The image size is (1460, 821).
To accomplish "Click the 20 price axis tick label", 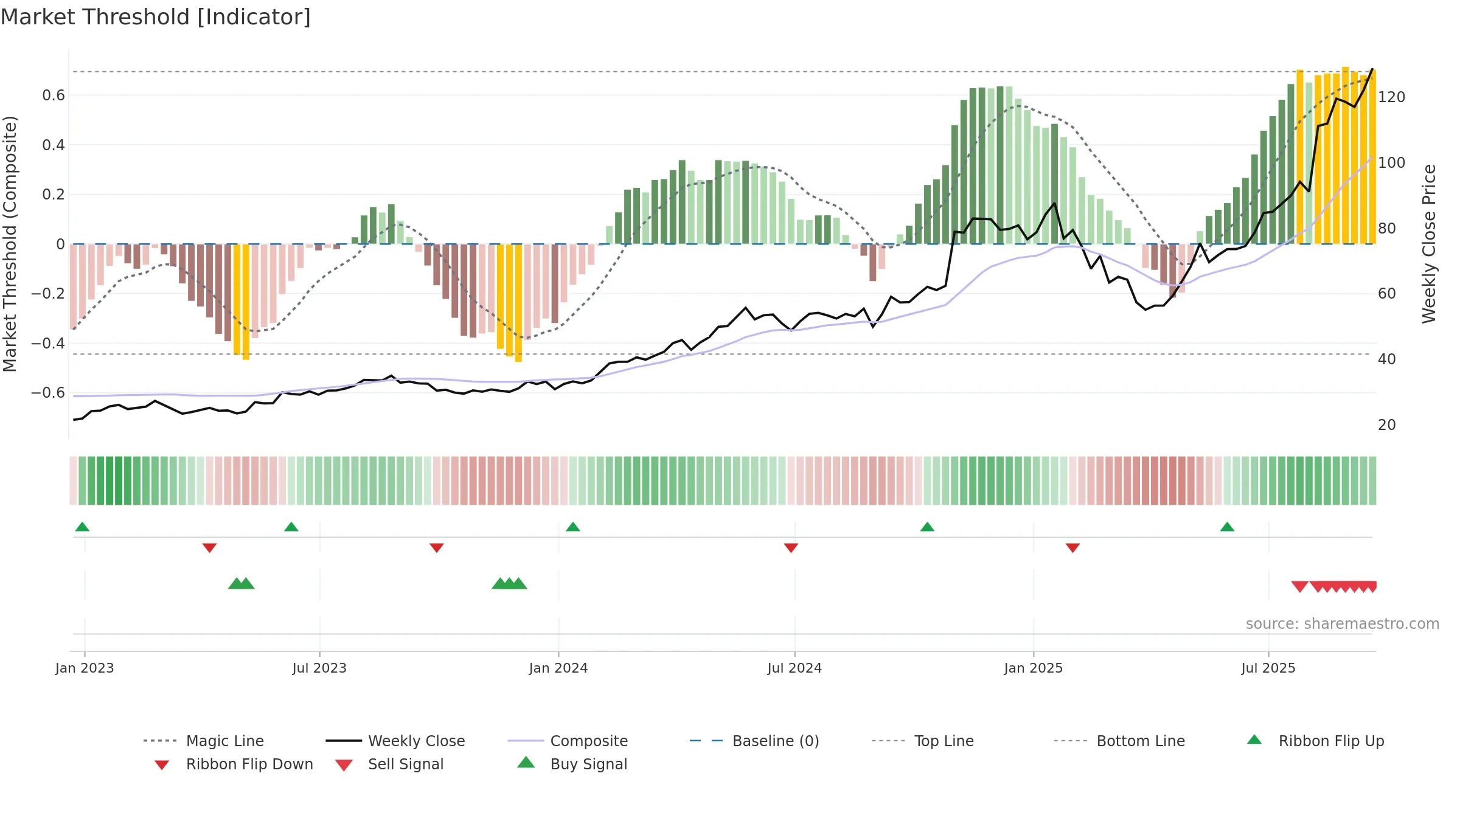I will pos(1387,425).
